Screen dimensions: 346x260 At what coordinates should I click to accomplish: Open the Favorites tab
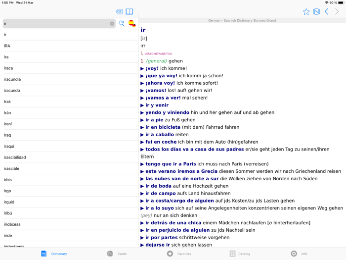tap(179, 254)
